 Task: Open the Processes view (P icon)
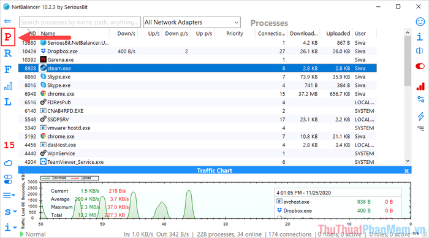click(7, 37)
